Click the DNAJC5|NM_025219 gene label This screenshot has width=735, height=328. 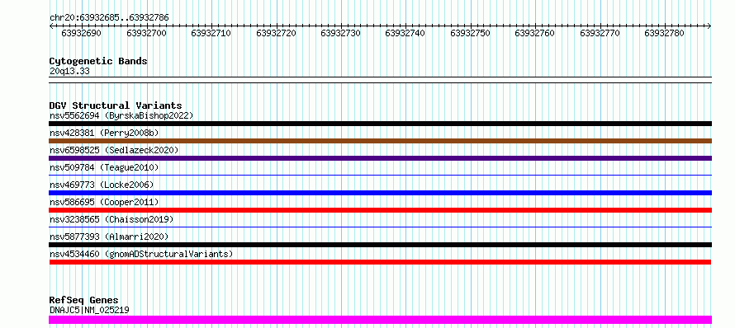89,310
